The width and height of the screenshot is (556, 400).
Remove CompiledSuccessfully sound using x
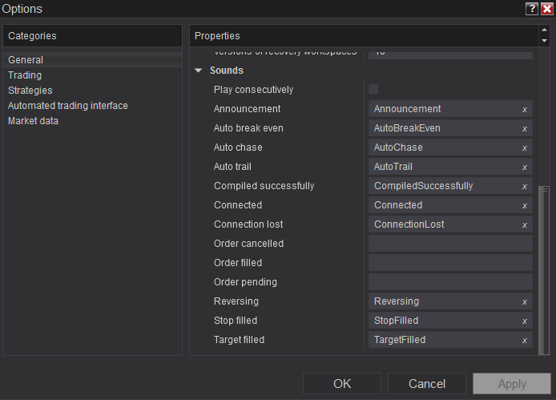pos(525,186)
